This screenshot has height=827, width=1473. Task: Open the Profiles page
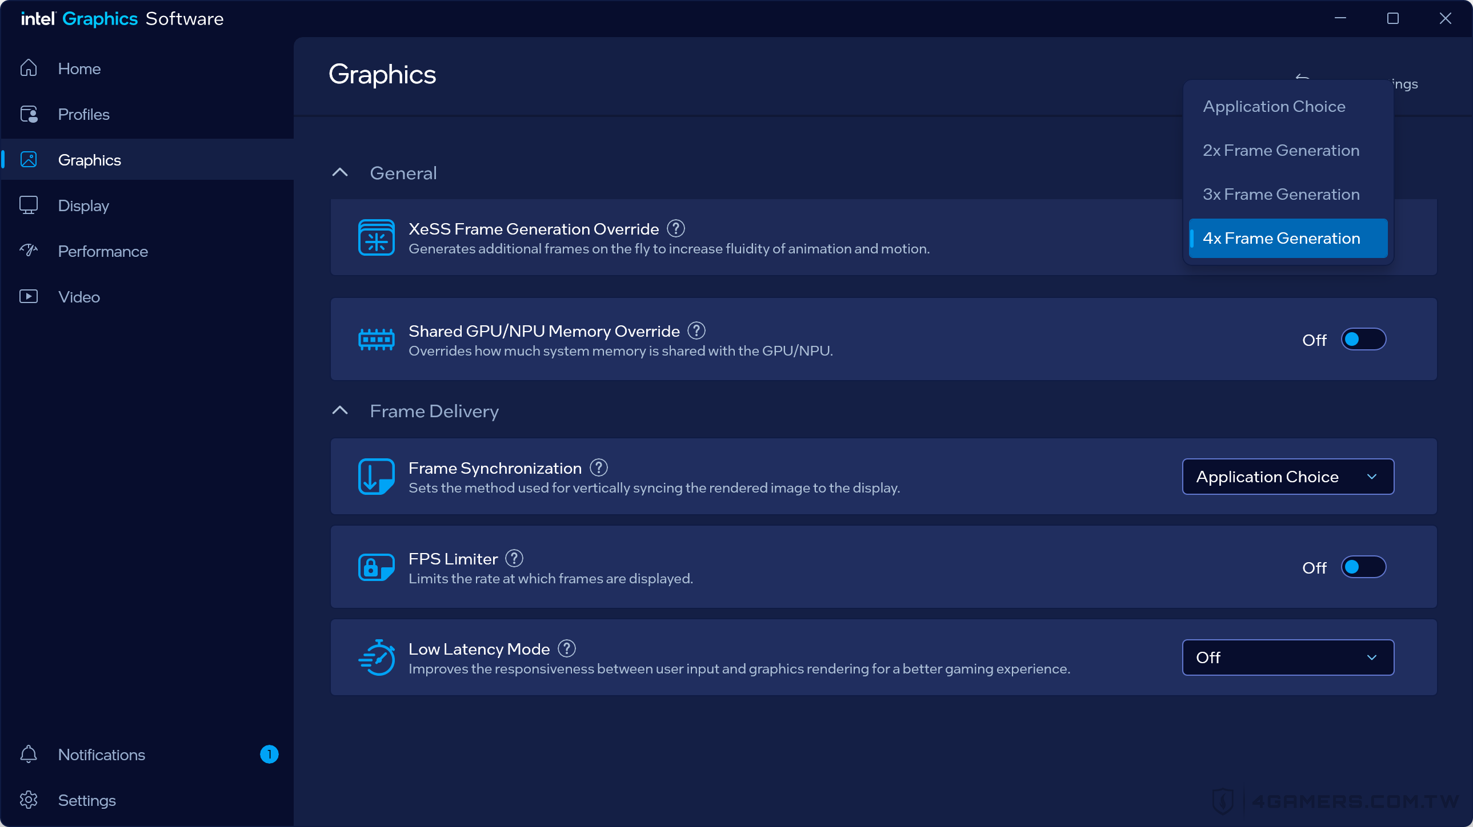click(83, 114)
